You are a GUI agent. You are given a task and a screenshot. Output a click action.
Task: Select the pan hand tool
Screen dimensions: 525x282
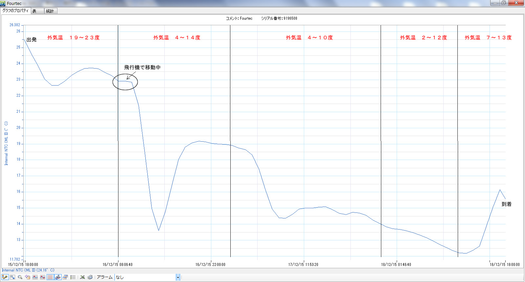pos(28,277)
